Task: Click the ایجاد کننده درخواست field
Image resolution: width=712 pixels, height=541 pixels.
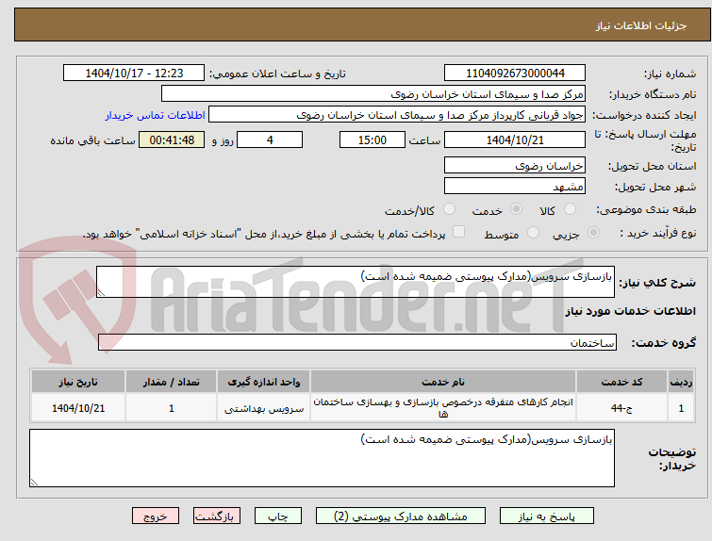Action: point(397,115)
